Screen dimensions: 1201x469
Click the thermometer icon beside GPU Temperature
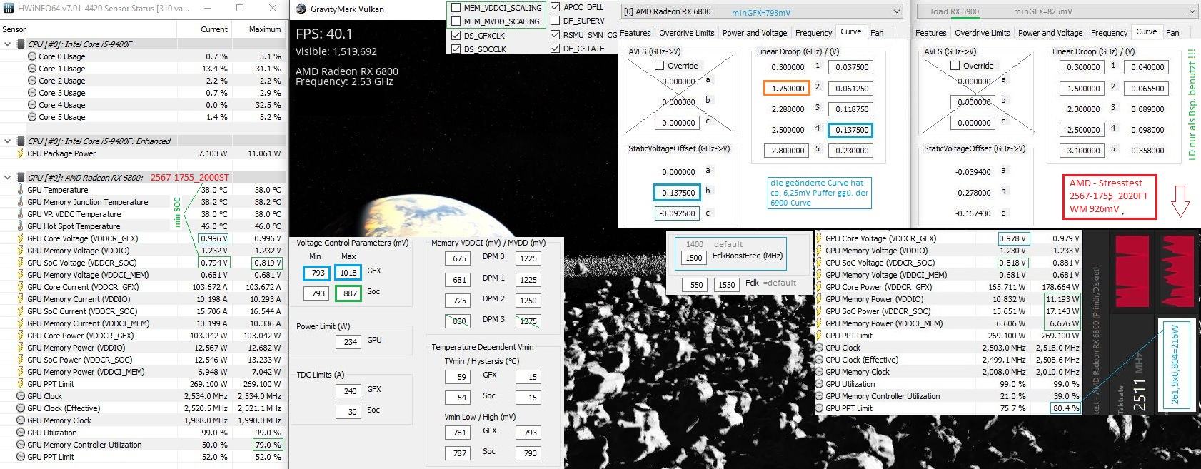click(21, 190)
